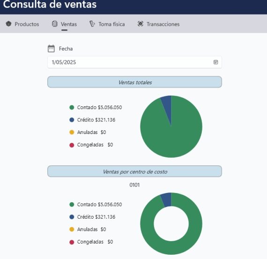This screenshot has height=259, width=267.
Task: Click the Transacciones icon
Action: (141, 24)
